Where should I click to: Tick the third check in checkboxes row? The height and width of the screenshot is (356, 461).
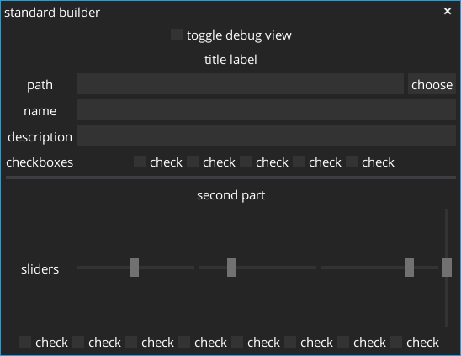click(246, 162)
